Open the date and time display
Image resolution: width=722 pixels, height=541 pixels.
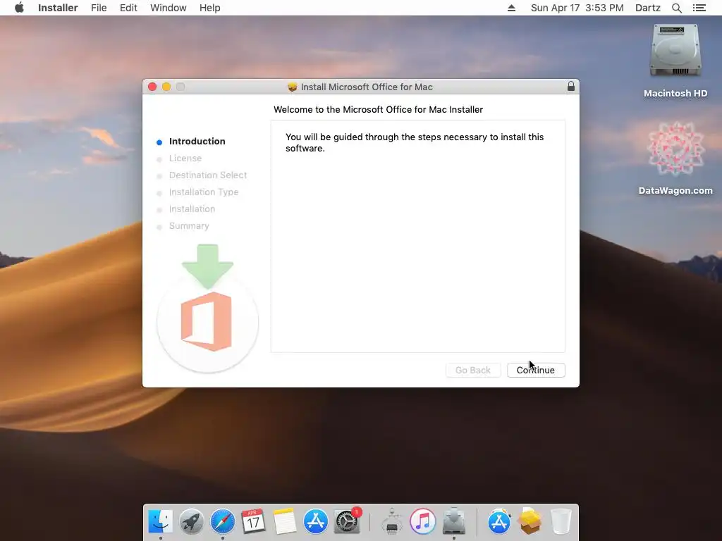tap(577, 8)
